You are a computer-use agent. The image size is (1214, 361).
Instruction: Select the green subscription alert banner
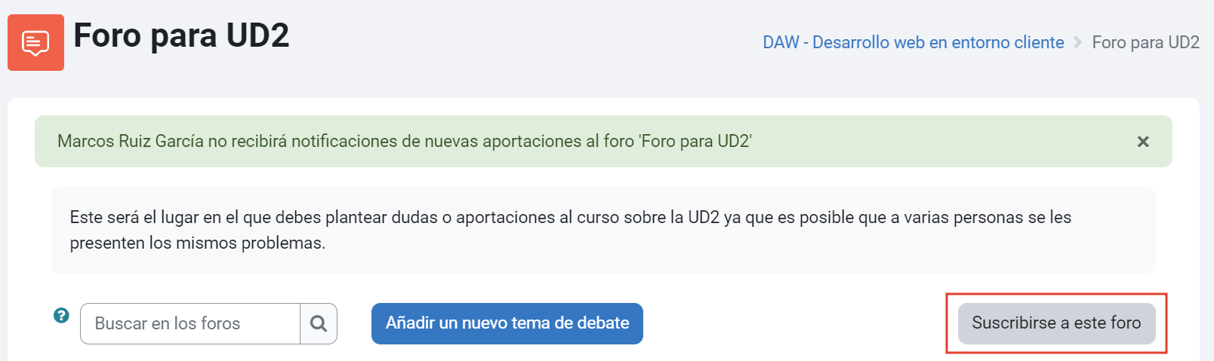[x=603, y=141]
